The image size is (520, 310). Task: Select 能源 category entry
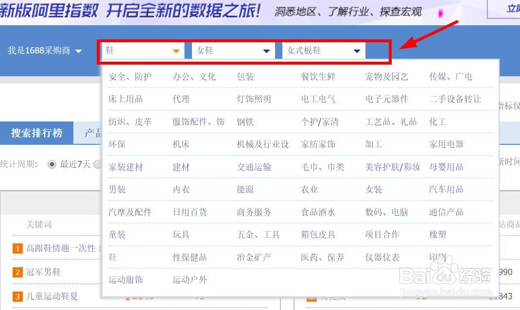tap(245, 189)
